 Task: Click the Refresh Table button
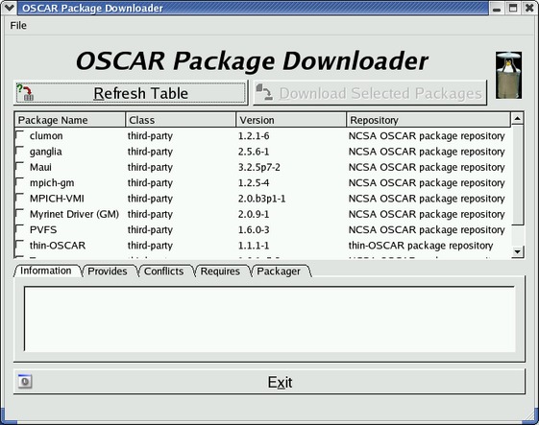pos(131,93)
